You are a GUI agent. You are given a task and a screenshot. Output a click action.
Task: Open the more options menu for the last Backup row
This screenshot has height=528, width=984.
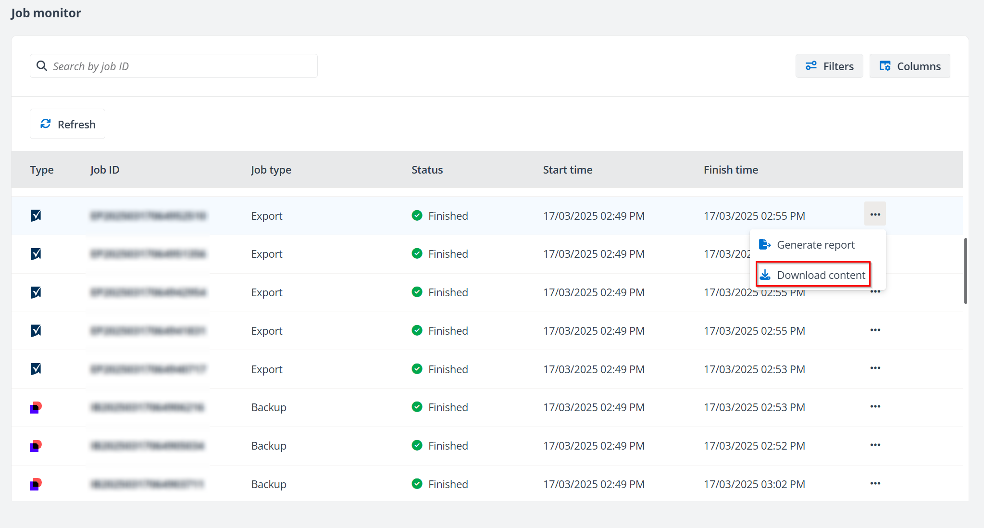[x=875, y=483]
